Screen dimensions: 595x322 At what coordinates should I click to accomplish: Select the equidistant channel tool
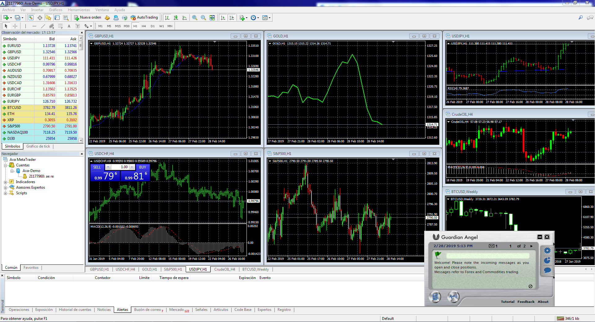coord(51,26)
